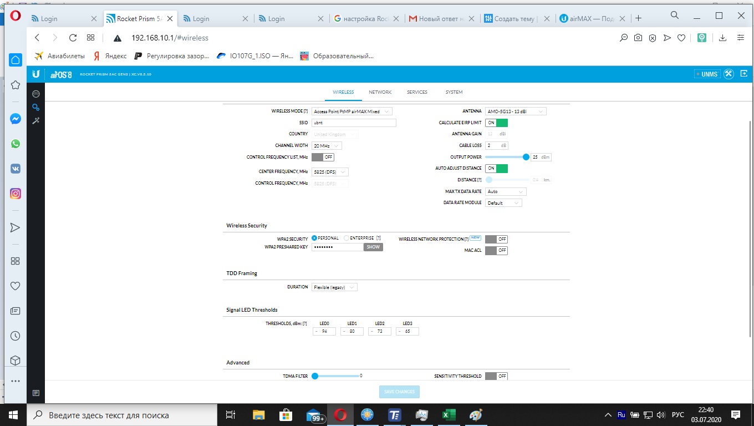
Task: Open the three-dots sidebar setup menu
Action: [16, 381]
